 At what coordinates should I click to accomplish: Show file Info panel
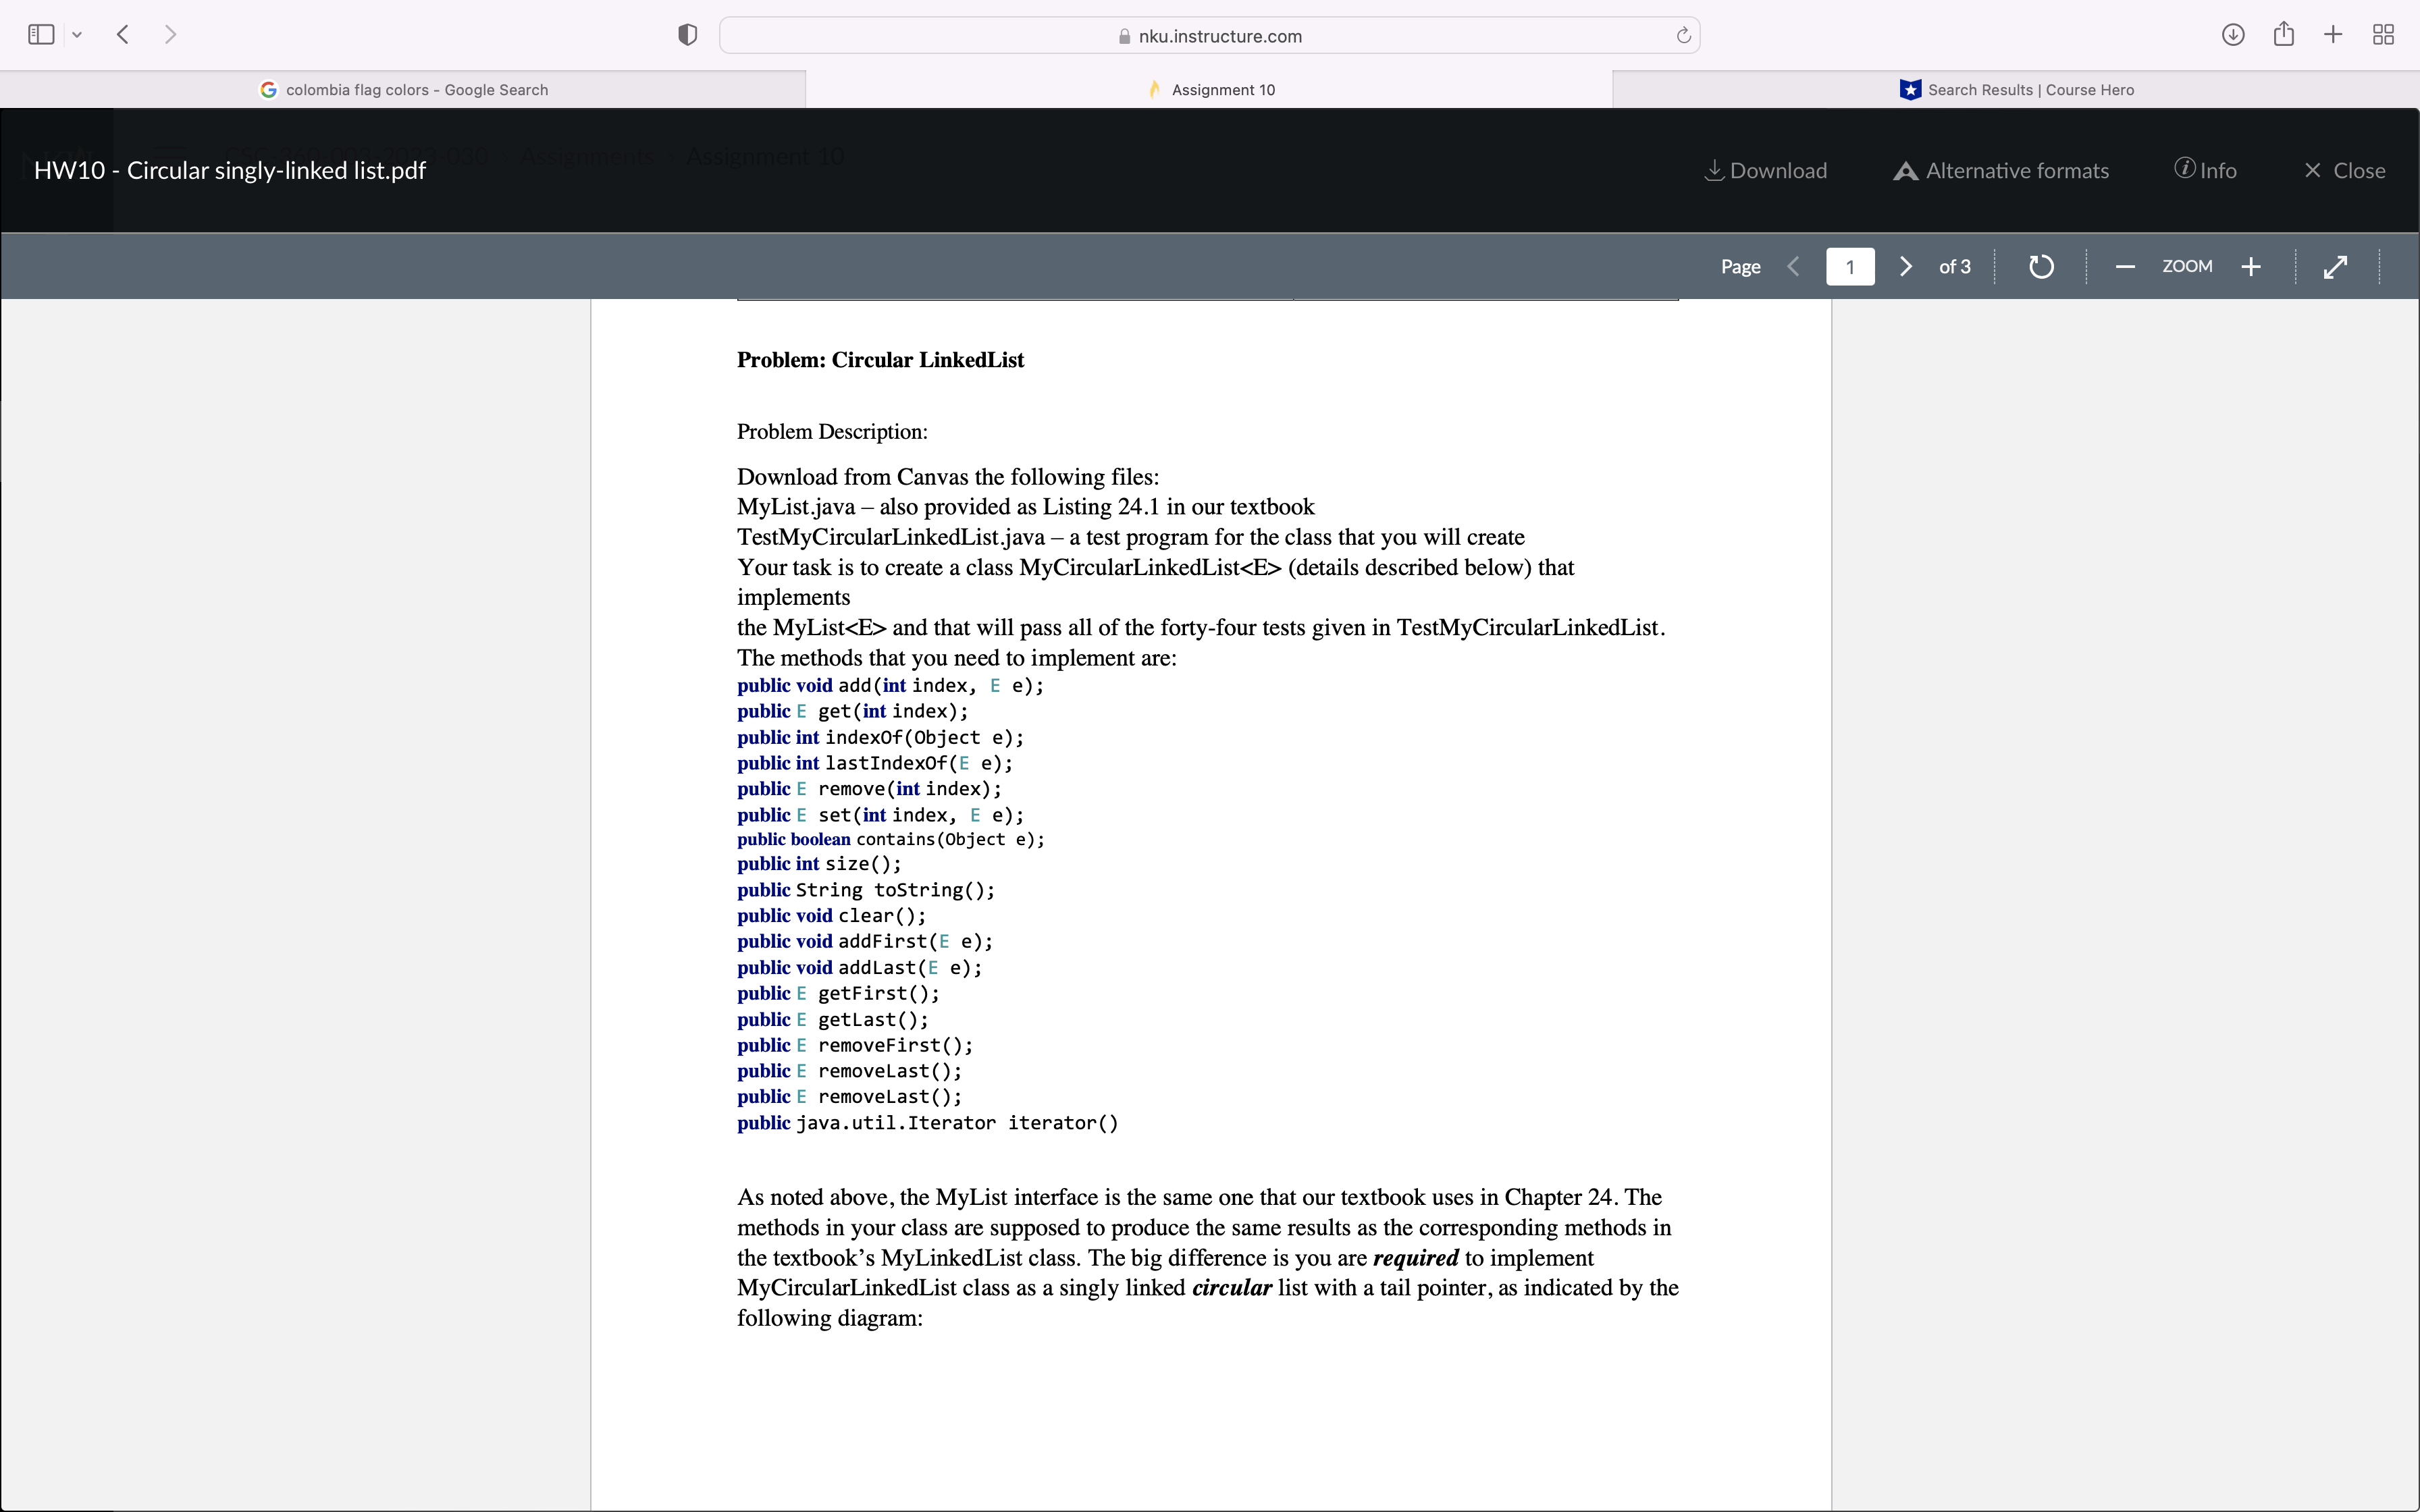(x=2205, y=171)
